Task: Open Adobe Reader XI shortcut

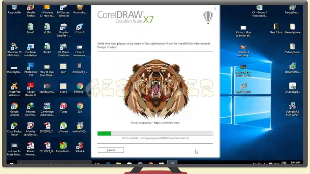Action: point(31,90)
